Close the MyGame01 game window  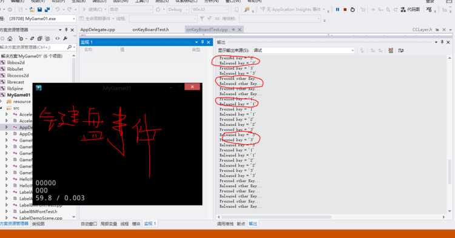coord(192,87)
